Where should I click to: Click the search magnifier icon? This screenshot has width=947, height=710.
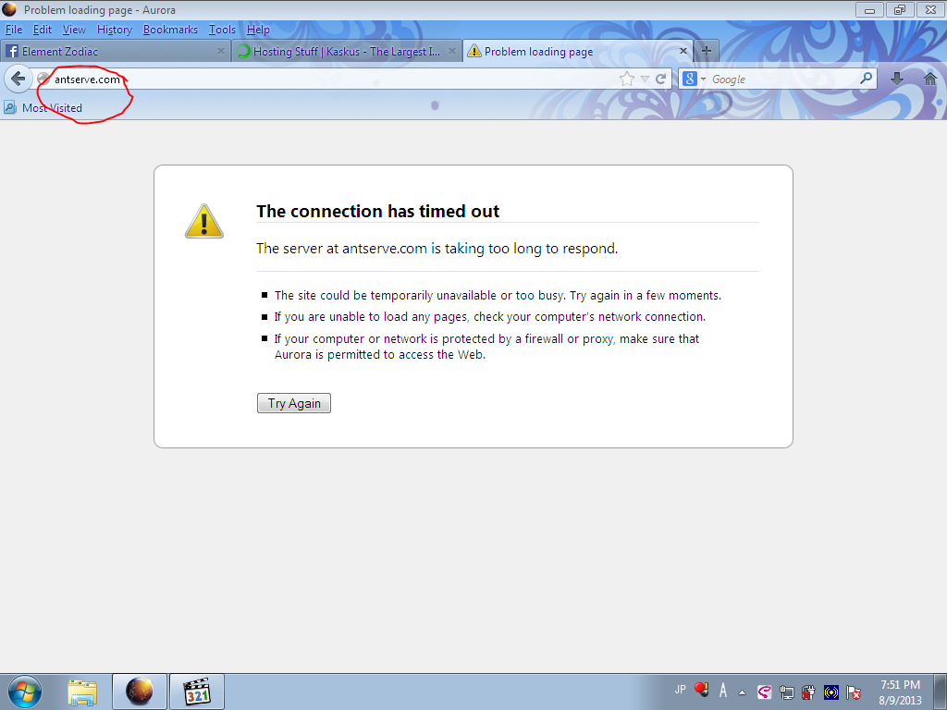point(866,78)
